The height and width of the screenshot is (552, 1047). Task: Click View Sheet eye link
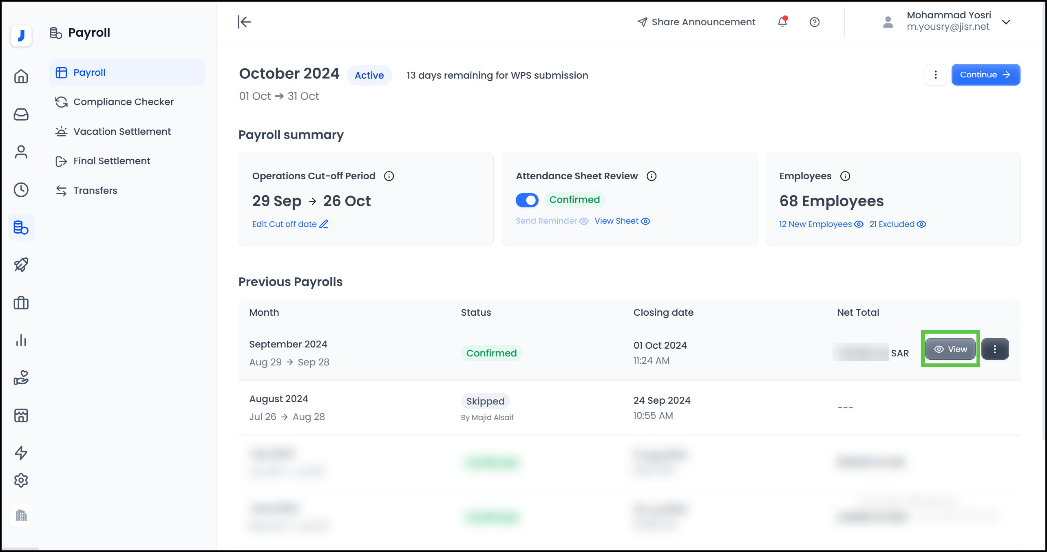pyautogui.click(x=622, y=221)
